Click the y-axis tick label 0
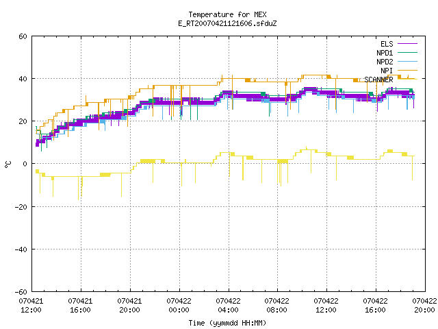 [x=25, y=164]
